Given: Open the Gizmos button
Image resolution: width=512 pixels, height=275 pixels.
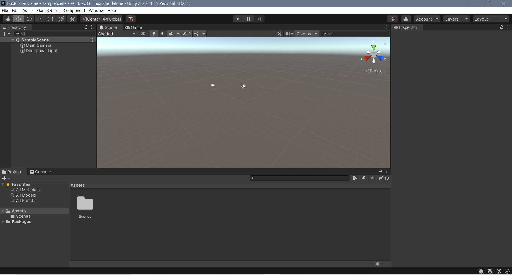Looking at the screenshot, I should [x=304, y=34].
